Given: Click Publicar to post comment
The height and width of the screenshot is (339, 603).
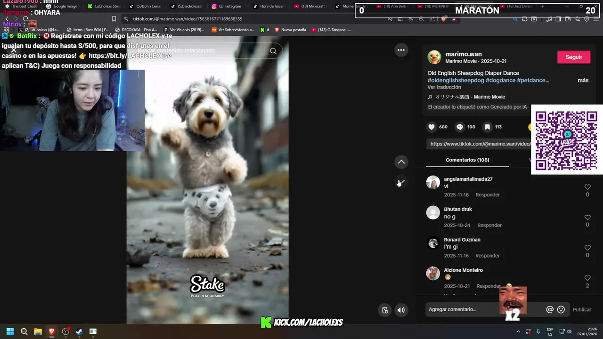Looking at the screenshot, I should click(582, 309).
